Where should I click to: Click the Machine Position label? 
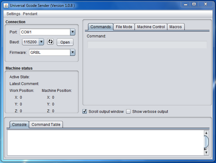(57, 91)
